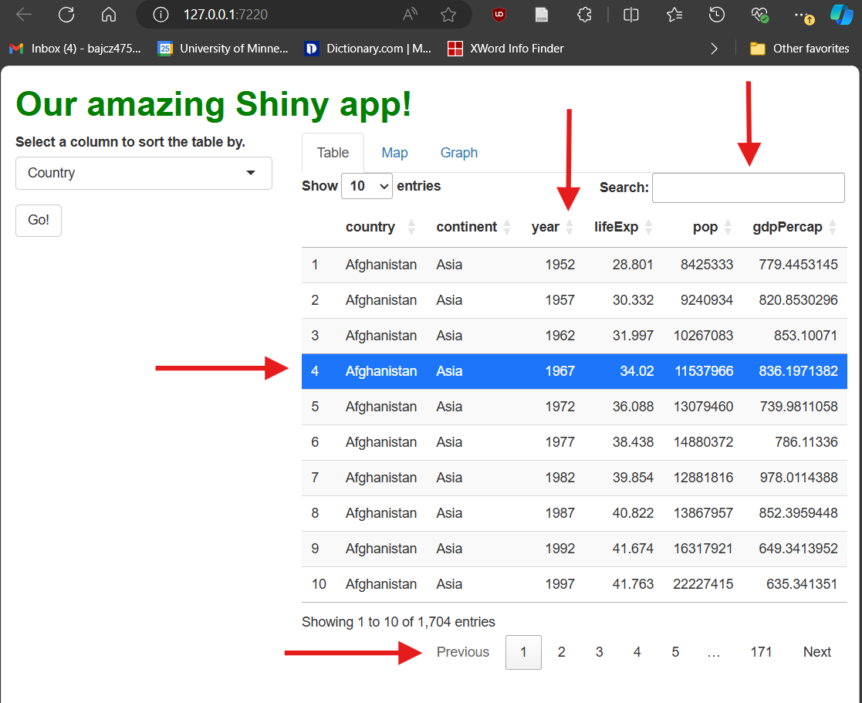Toggle split screen view icon
Image resolution: width=862 pixels, height=703 pixels.
[x=631, y=15]
